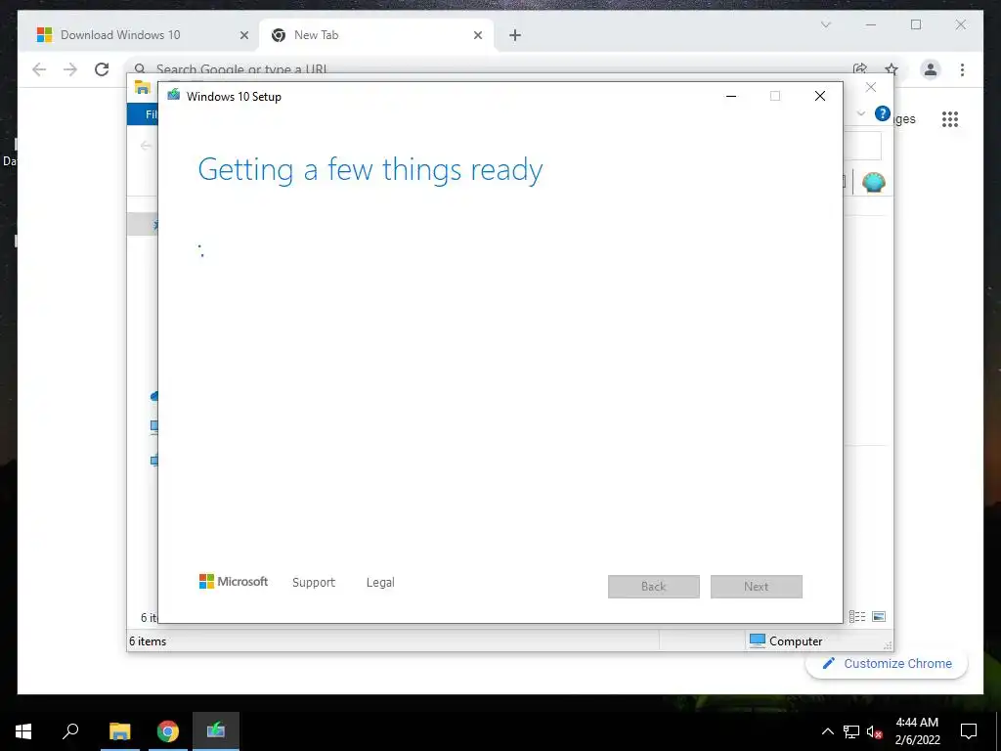The height and width of the screenshot is (751, 1001).
Task: Collapse File Explorer ribbon with chevron
Action: 860,113
